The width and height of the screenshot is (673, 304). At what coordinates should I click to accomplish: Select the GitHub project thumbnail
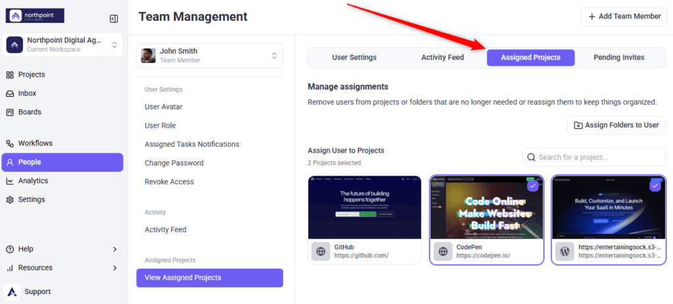pyautogui.click(x=365, y=207)
